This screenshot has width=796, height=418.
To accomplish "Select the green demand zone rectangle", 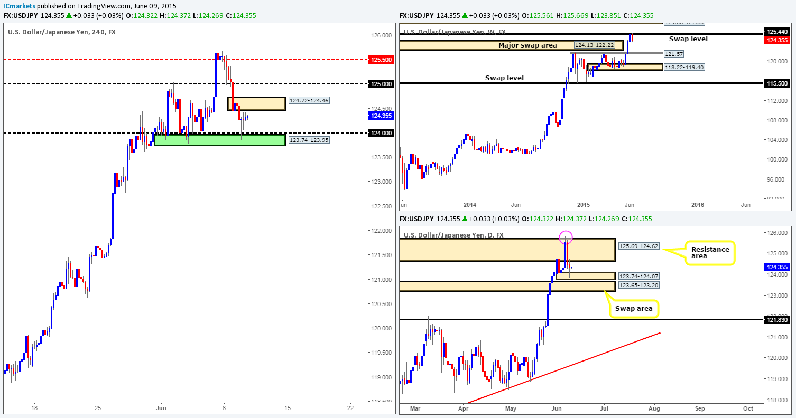I will [219, 140].
